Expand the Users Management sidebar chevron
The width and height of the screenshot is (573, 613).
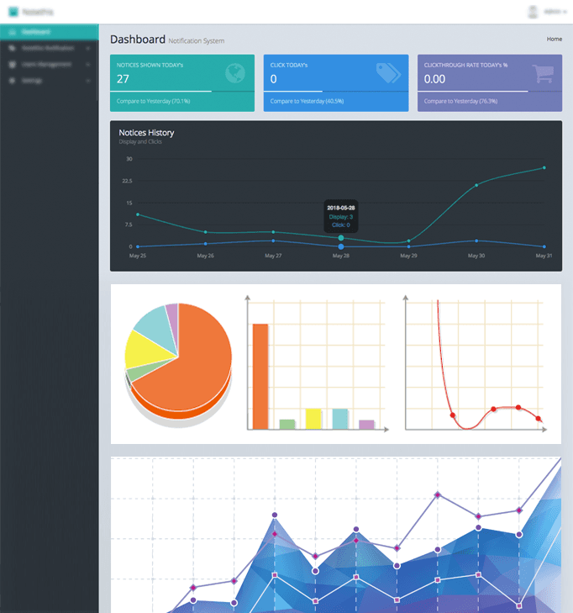88,64
